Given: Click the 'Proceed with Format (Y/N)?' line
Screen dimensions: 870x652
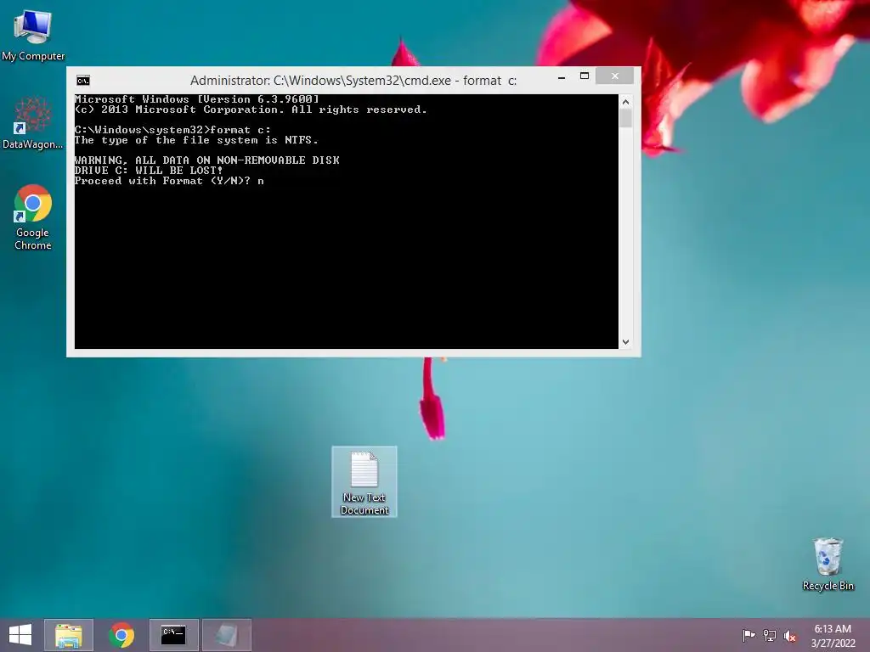Looking at the screenshot, I should [169, 181].
